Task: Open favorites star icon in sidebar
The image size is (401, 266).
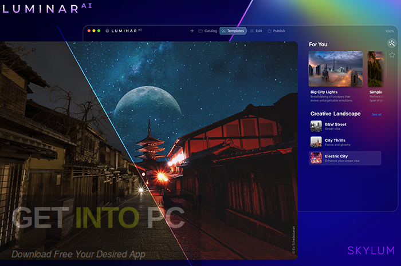Action: tap(392, 55)
